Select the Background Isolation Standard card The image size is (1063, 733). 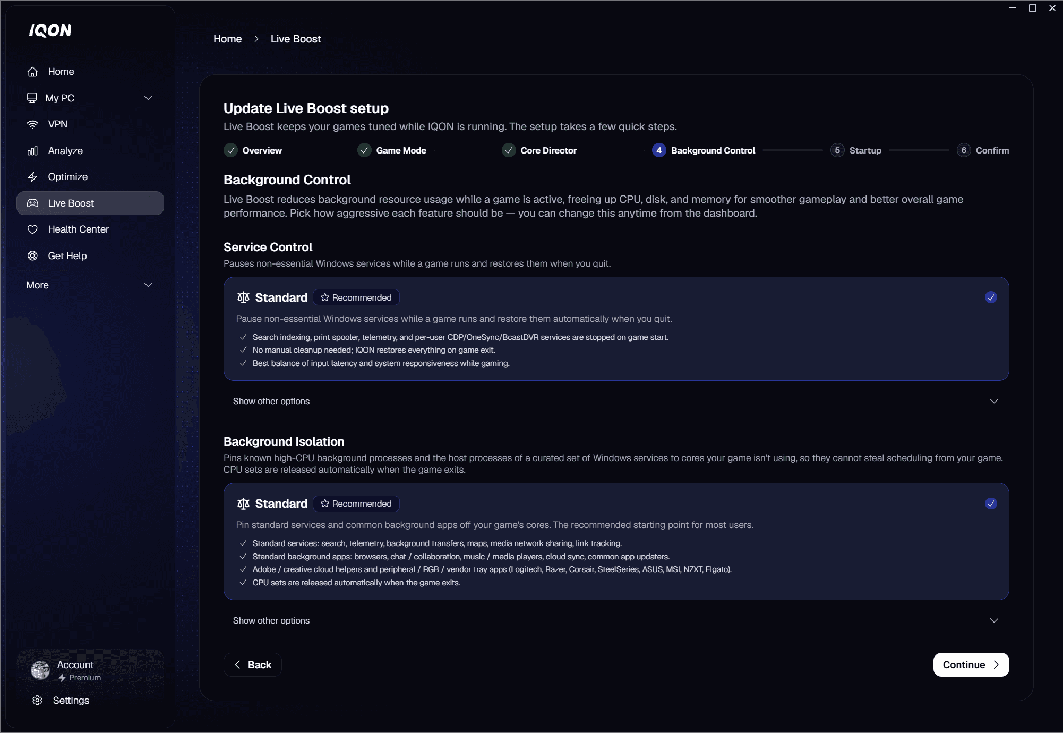tap(616, 541)
